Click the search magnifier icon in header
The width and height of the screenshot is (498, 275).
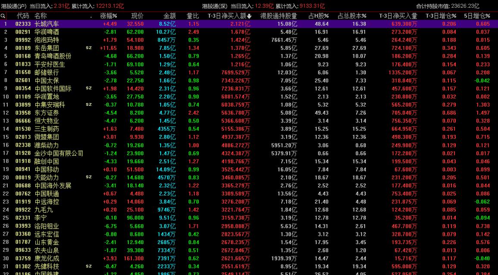[x=3, y=16]
